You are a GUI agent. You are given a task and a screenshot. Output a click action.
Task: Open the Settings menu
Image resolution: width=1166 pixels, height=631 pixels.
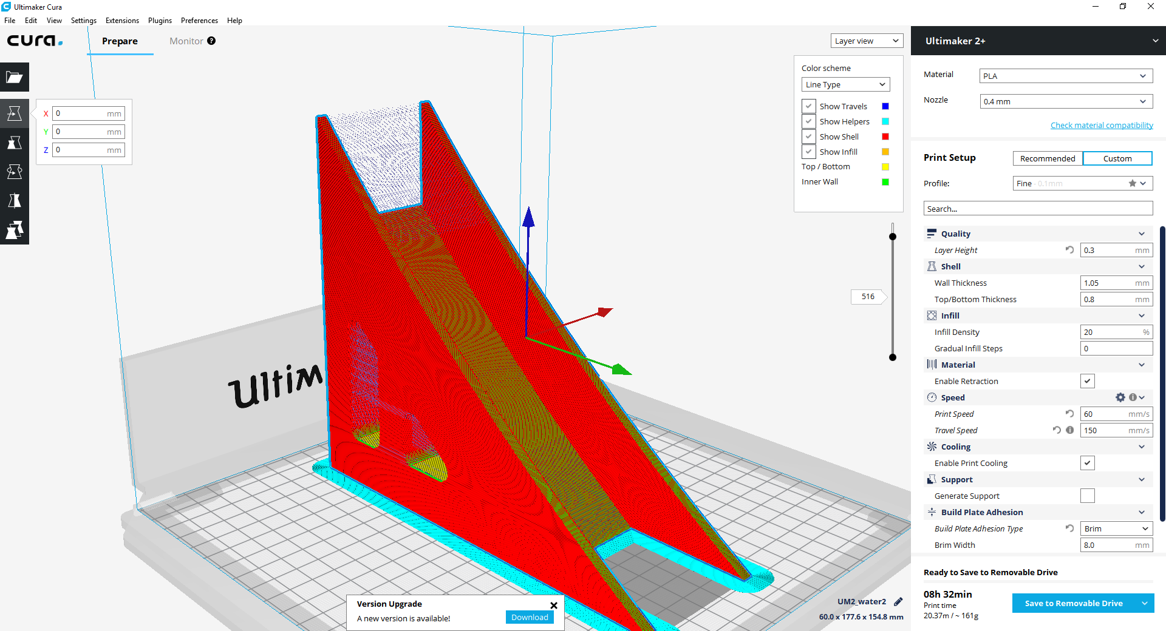(84, 20)
